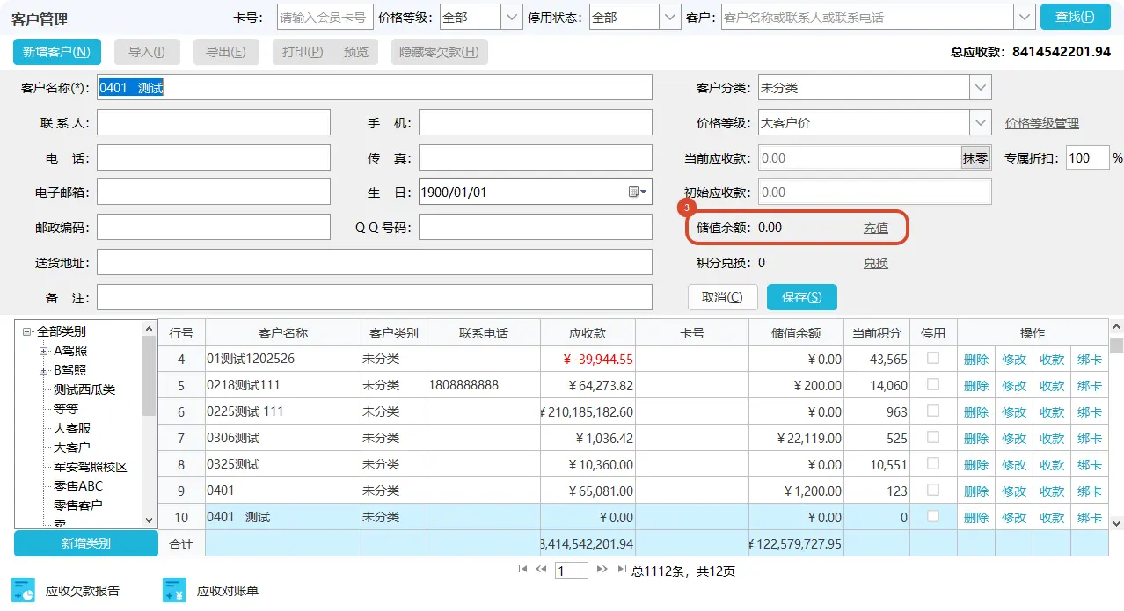
Task: Expand the A驾照 category node
Action: [x=43, y=351]
